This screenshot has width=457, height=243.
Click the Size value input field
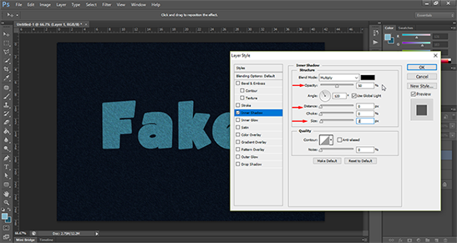click(365, 121)
